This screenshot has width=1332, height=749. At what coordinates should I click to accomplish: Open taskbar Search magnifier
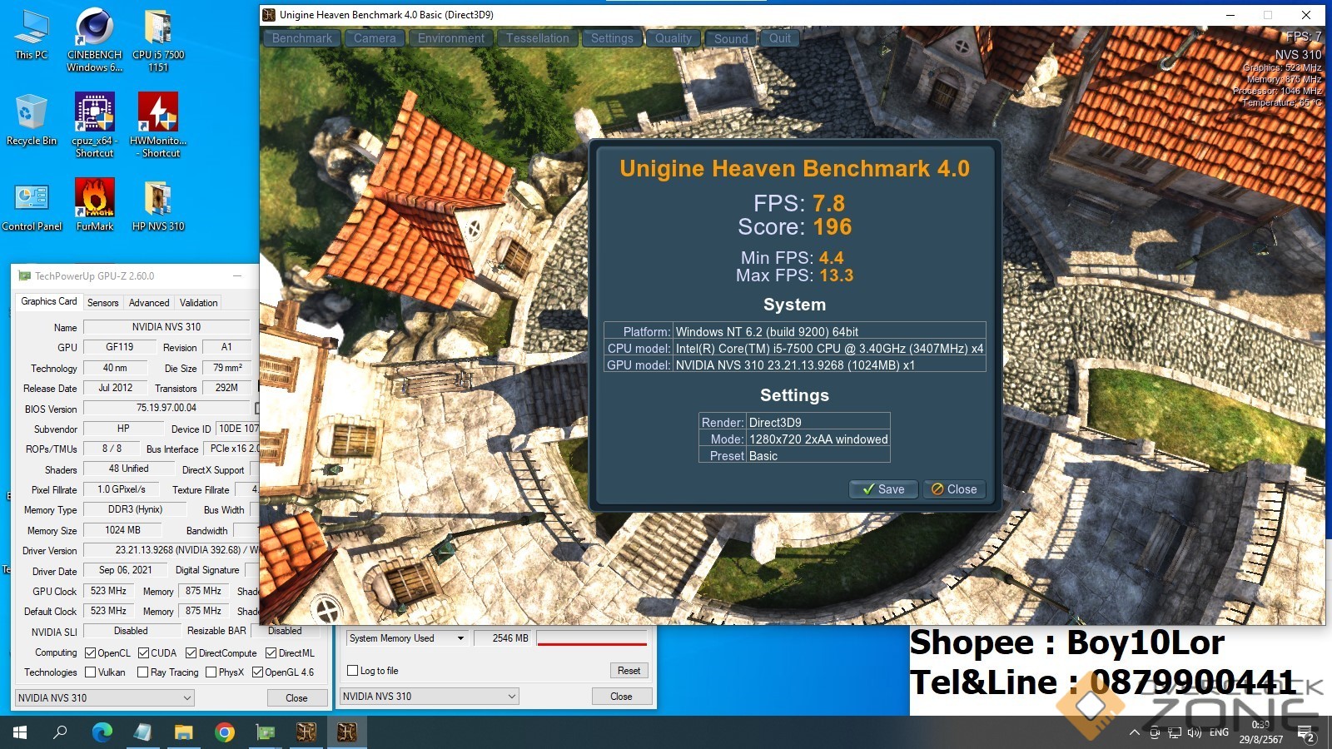click(60, 732)
